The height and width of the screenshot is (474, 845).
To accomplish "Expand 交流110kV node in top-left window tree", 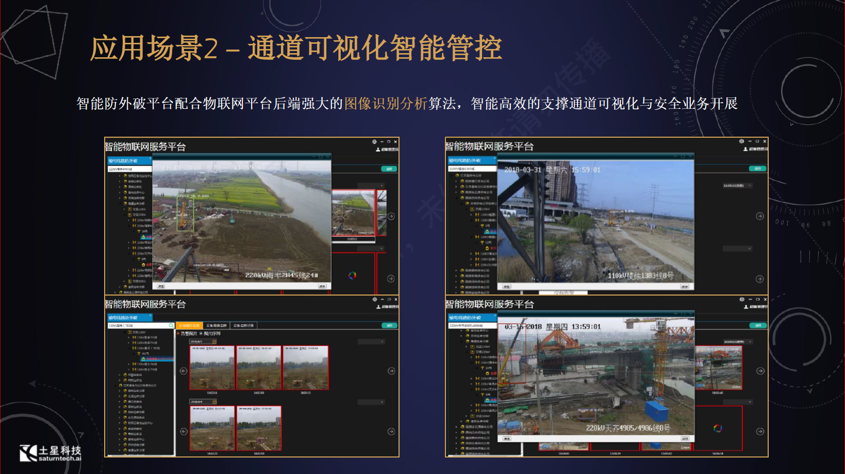I will [x=124, y=209].
